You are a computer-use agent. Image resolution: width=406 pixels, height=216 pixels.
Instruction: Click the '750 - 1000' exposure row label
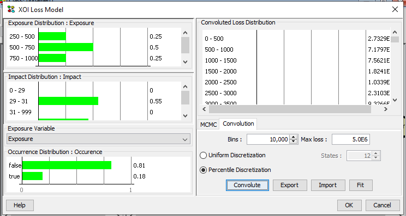tap(23, 58)
